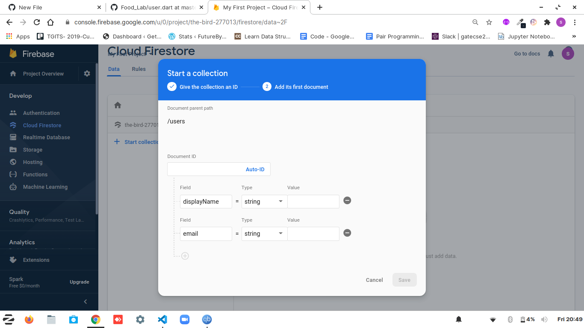Switch to Food_Lab user.dart browser tab
This screenshot has width=584, height=328.
tap(156, 7)
